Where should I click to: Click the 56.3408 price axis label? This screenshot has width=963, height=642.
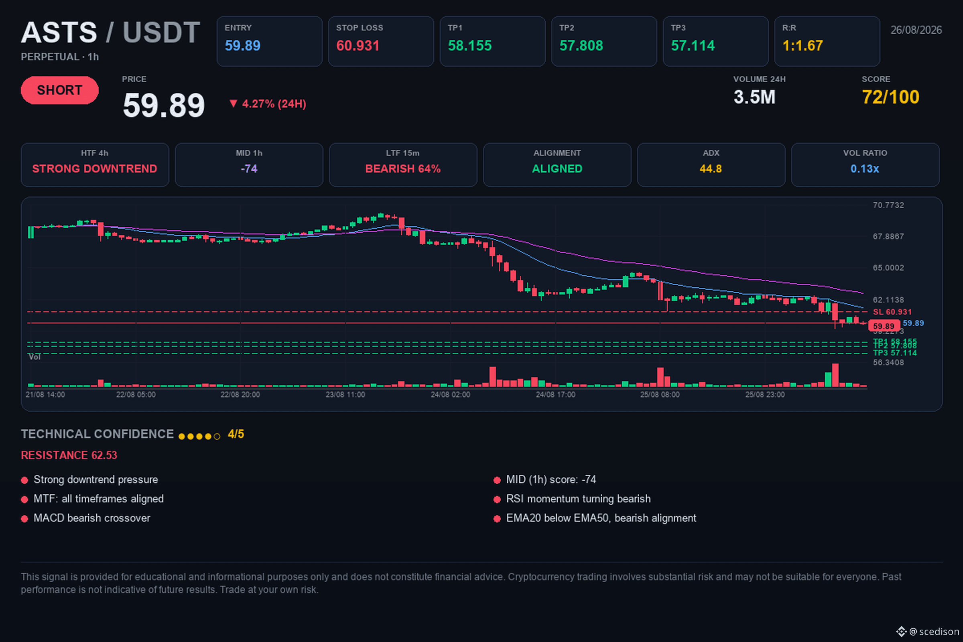(x=888, y=362)
